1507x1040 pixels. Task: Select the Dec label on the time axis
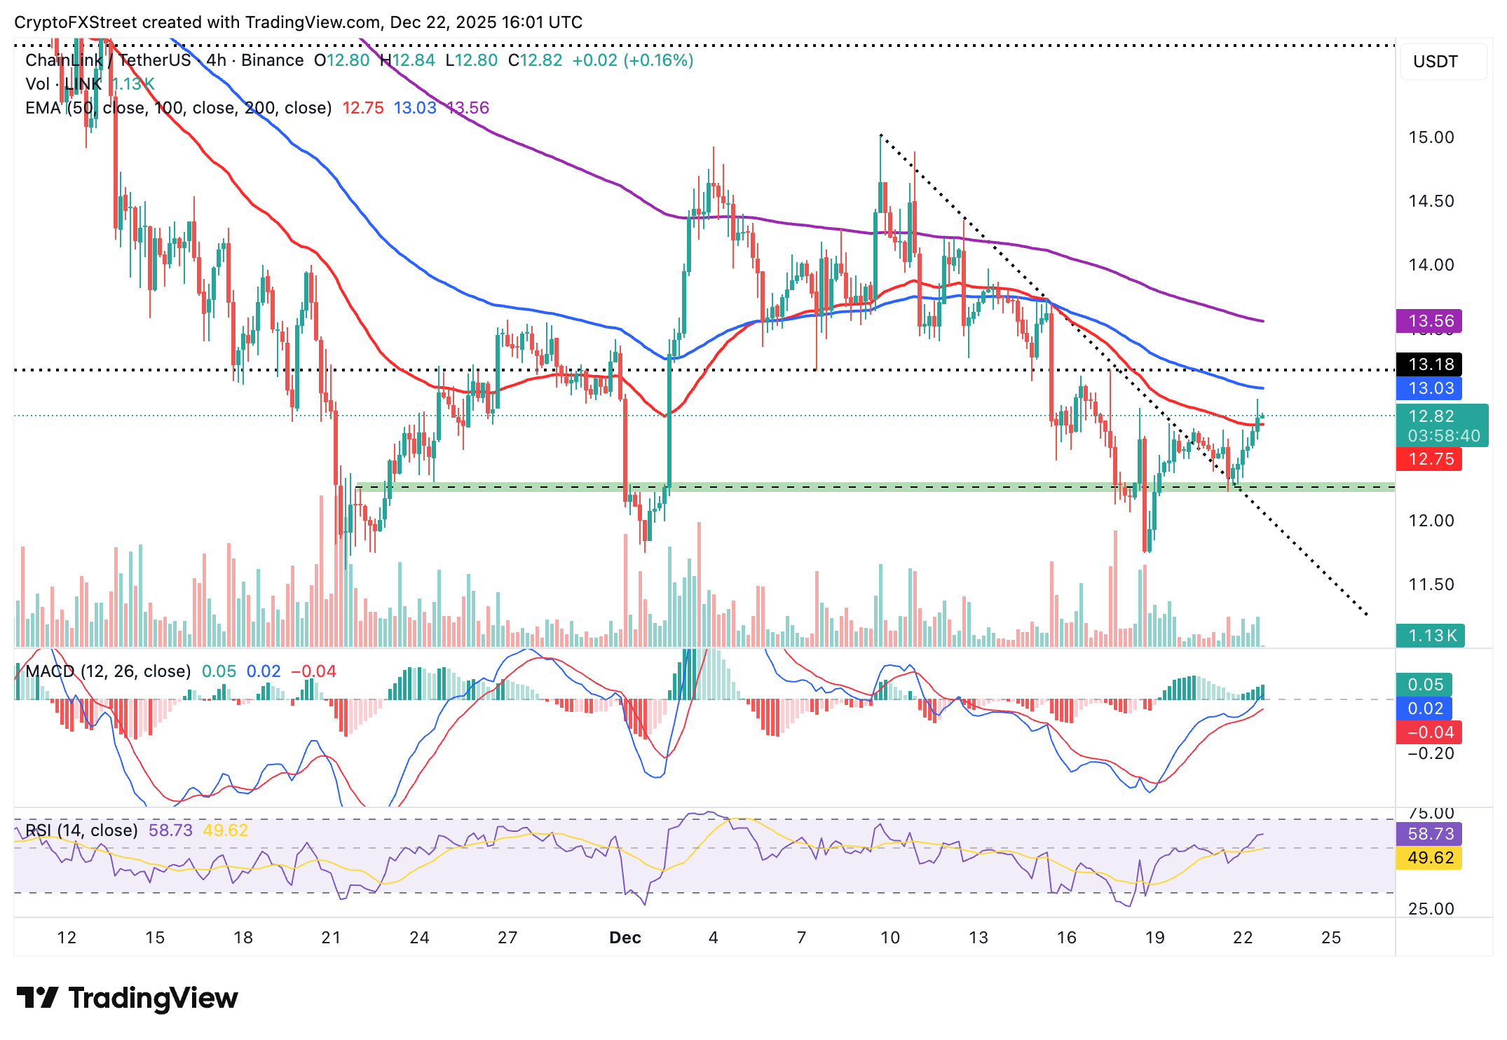[x=625, y=938]
